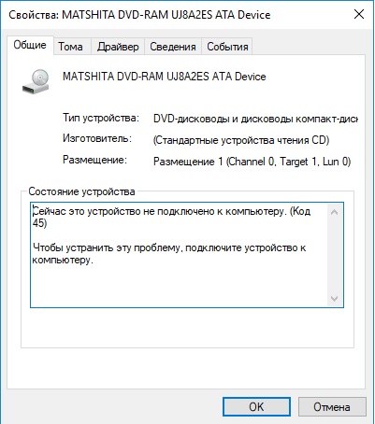Click the Изготовитель label
375x424 pixels.
97,138
